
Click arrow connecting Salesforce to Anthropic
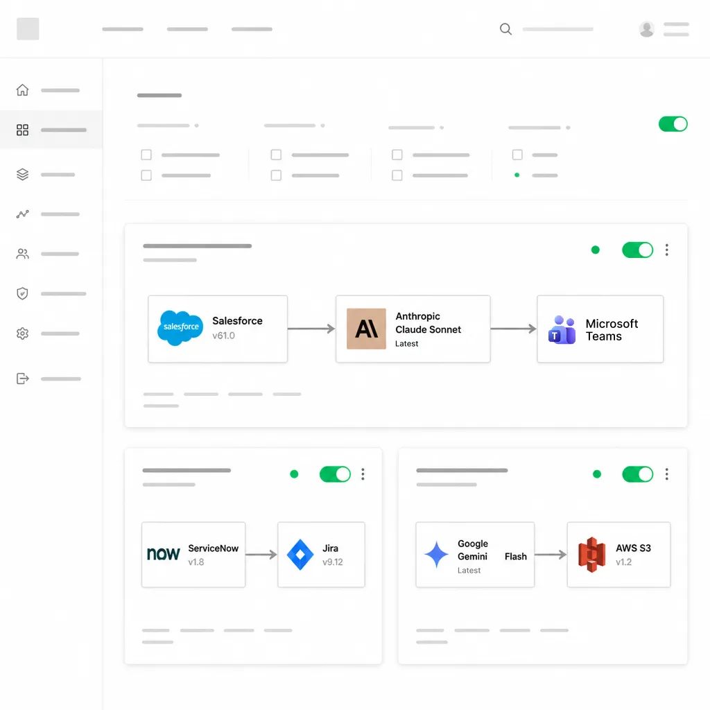[x=311, y=329]
